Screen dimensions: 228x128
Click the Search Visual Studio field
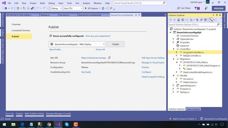tap(140, 3)
